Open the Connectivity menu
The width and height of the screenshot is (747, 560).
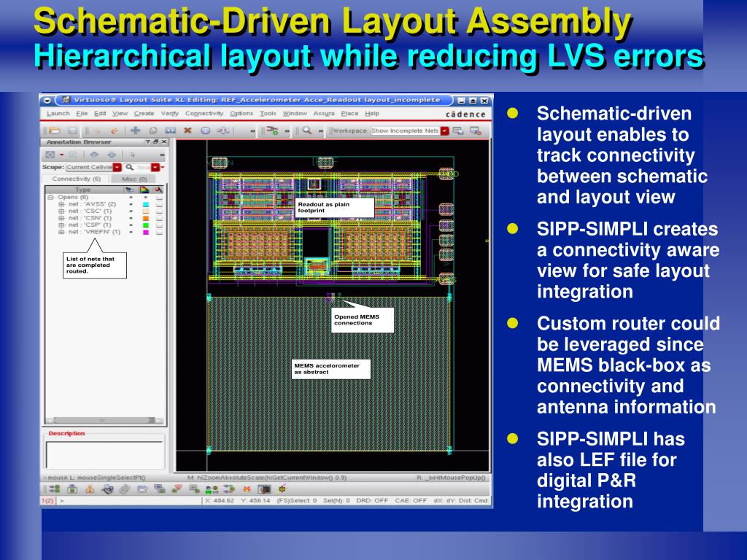pyautogui.click(x=204, y=113)
